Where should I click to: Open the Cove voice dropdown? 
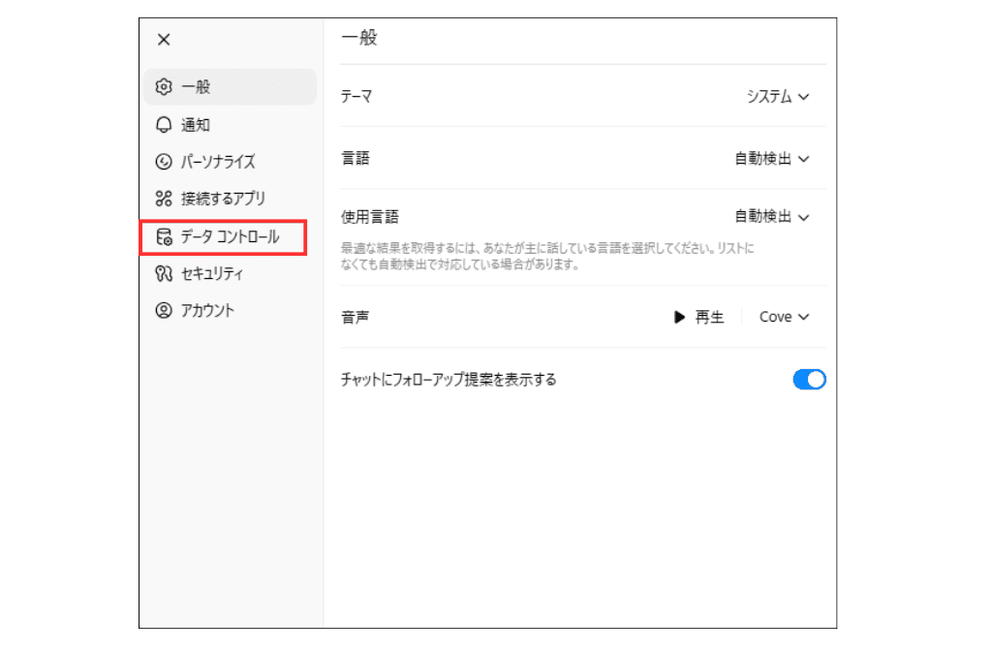[x=785, y=317]
